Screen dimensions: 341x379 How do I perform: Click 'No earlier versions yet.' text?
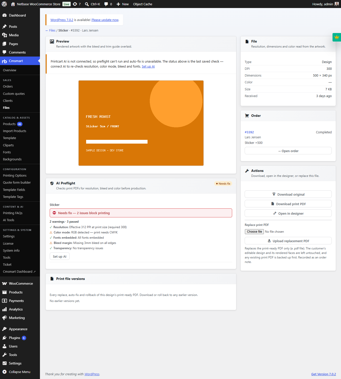click(65, 301)
